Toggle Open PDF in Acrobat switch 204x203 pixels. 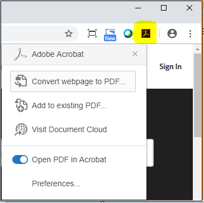pos(20,159)
